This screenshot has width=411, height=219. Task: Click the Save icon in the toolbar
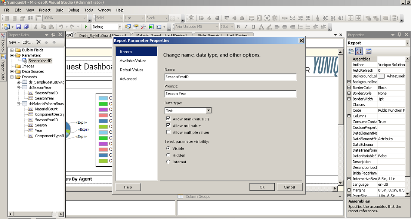[18, 27]
